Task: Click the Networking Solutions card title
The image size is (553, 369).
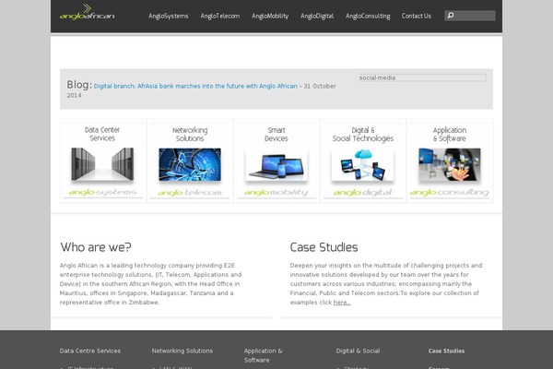Action: click(x=190, y=134)
